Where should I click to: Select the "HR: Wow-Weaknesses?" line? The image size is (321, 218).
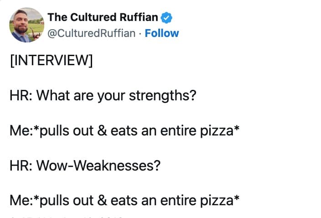tap(85, 165)
